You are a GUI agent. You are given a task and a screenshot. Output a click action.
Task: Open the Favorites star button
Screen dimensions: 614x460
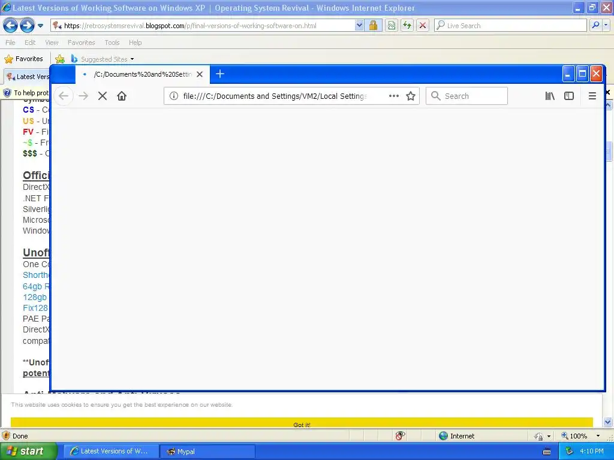[23, 59]
